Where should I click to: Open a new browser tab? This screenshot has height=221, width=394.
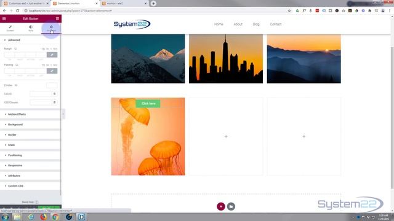pyautogui.click(x=153, y=4)
